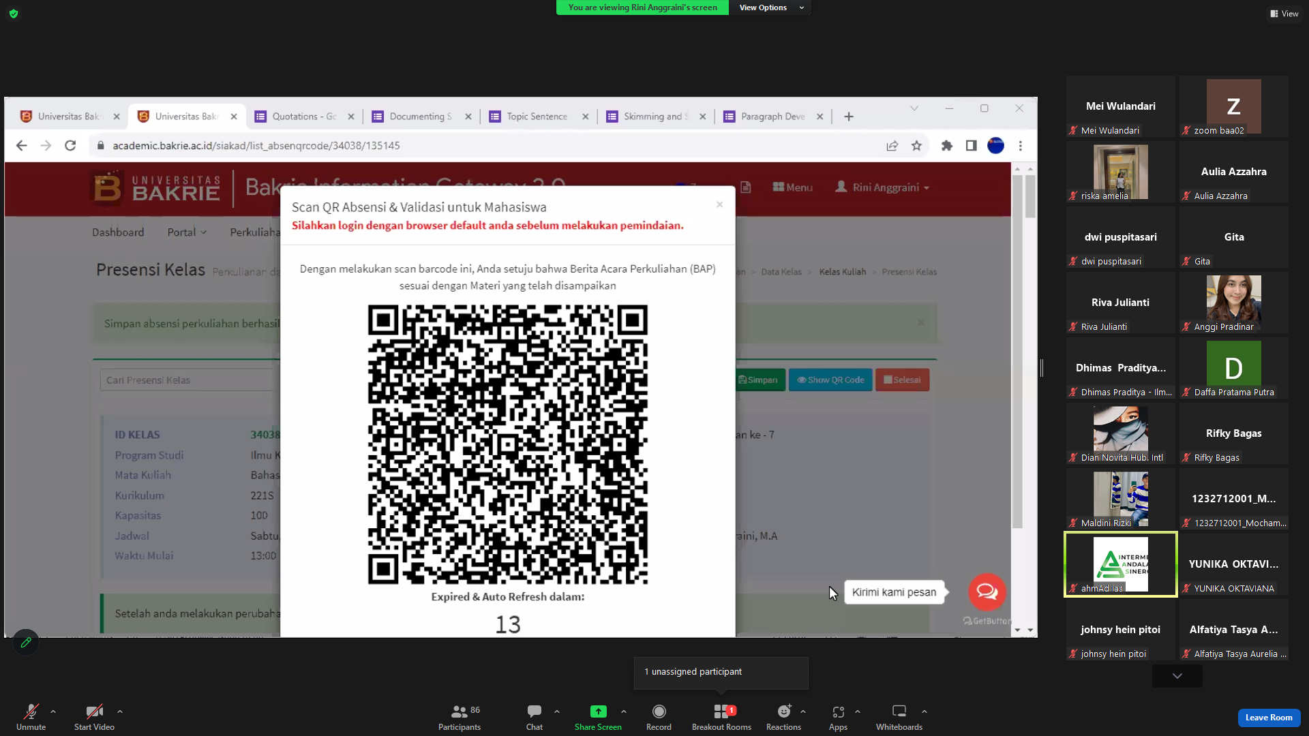Screen dimensions: 1309x736
Task: Open the Participants panel
Action: coord(460,717)
